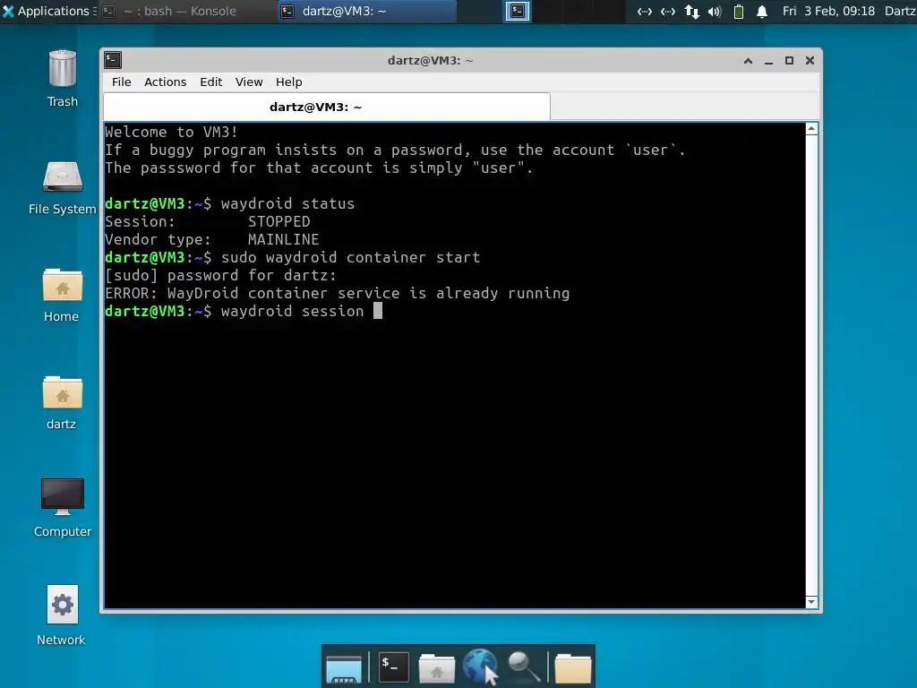
Task: Click the terminal scrollbar down arrow
Action: click(811, 602)
